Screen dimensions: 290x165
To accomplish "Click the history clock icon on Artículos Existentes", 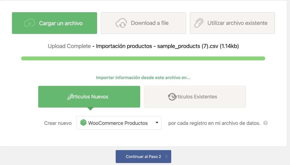I will [x=172, y=97].
